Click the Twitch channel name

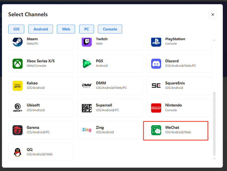point(102,39)
